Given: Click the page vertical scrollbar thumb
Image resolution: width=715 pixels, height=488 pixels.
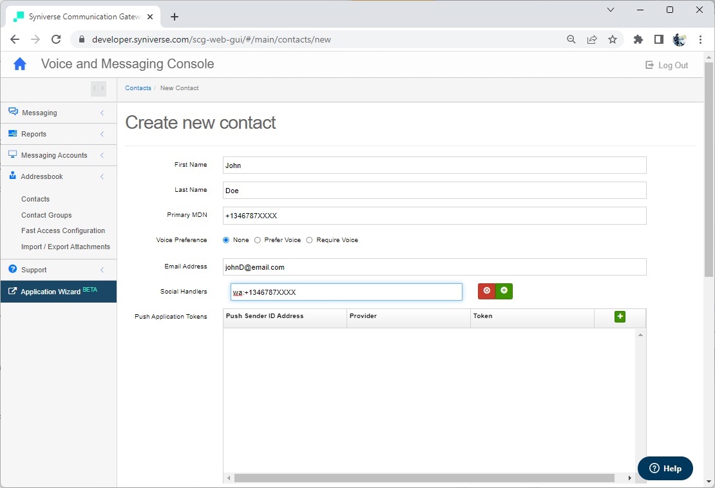Looking at the screenshot, I should (x=709, y=169).
